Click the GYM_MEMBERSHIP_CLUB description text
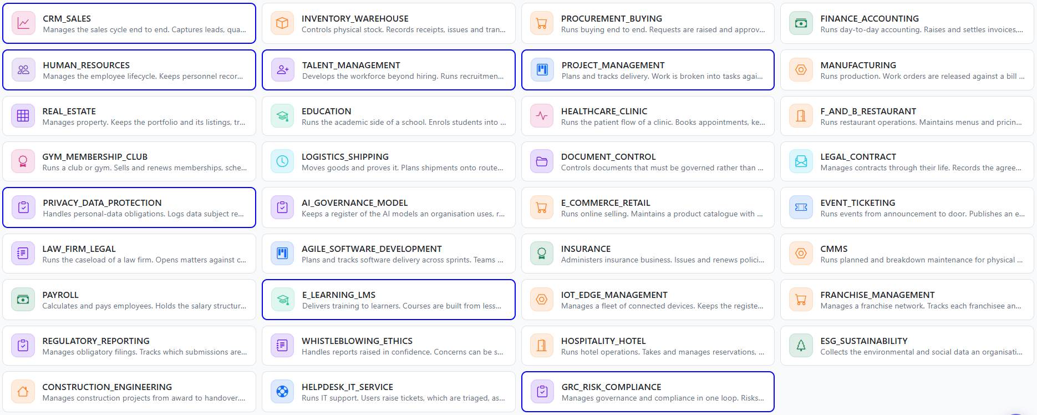This screenshot has width=1037, height=415. click(x=145, y=168)
